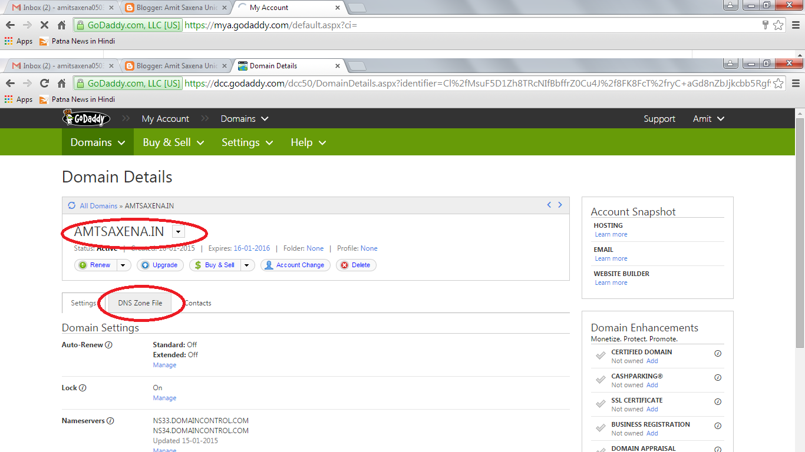Viewport: 805px width, 452px height.
Task: Click Add for SSL Certificate
Action: point(652,409)
